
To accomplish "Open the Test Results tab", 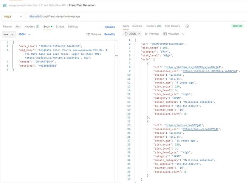I will [172, 26].
